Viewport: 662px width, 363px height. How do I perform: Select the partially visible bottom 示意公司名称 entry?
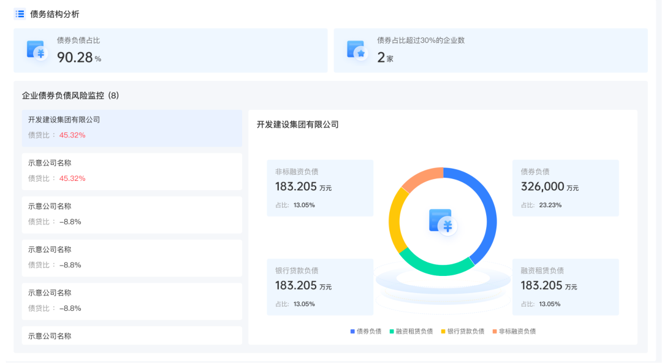tap(132, 336)
